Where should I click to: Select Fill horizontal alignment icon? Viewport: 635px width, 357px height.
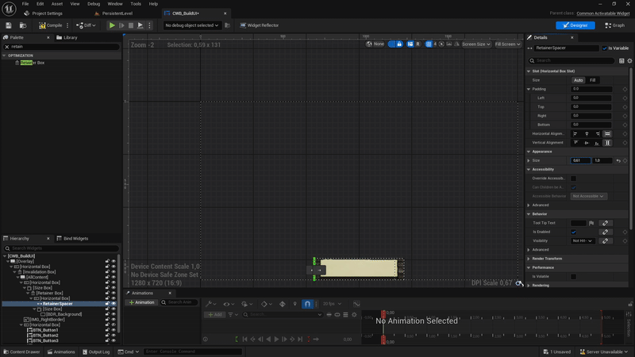pos(608,133)
